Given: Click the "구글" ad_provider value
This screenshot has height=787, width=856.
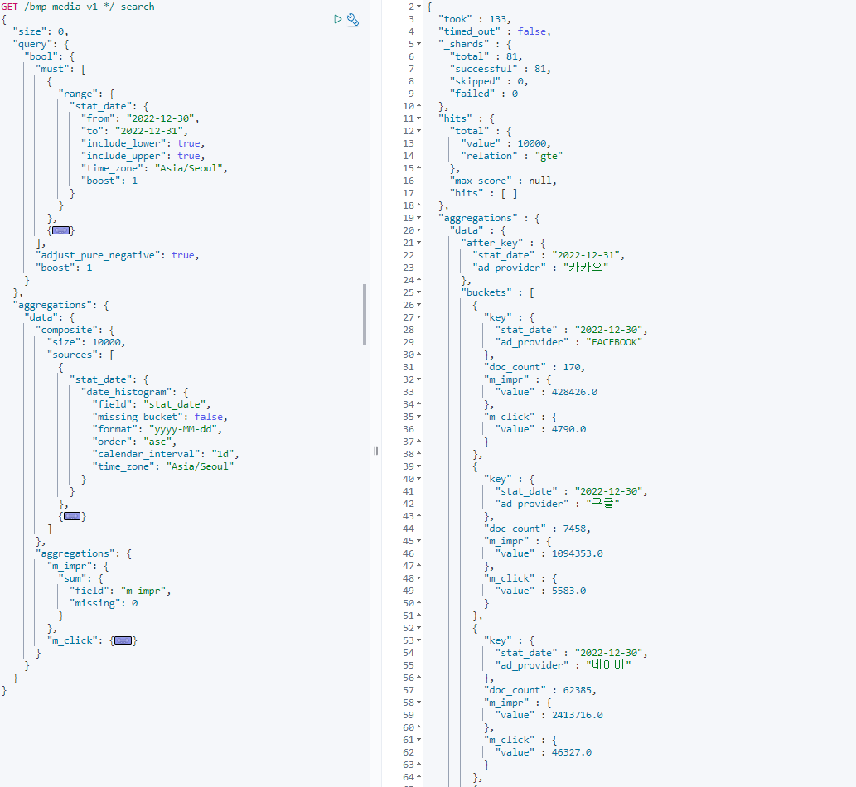Looking at the screenshot, I should click(x=602, y=504).
